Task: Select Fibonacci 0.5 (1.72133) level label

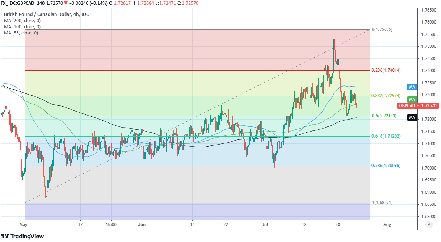Action: [x=385, y=116]
